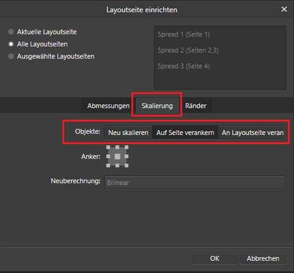
Task: Set objects to Neu skalieren
Action: 128,133
